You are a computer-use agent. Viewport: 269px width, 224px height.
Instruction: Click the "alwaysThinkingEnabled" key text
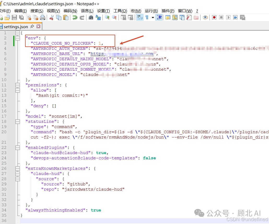[x=55, y=210]
